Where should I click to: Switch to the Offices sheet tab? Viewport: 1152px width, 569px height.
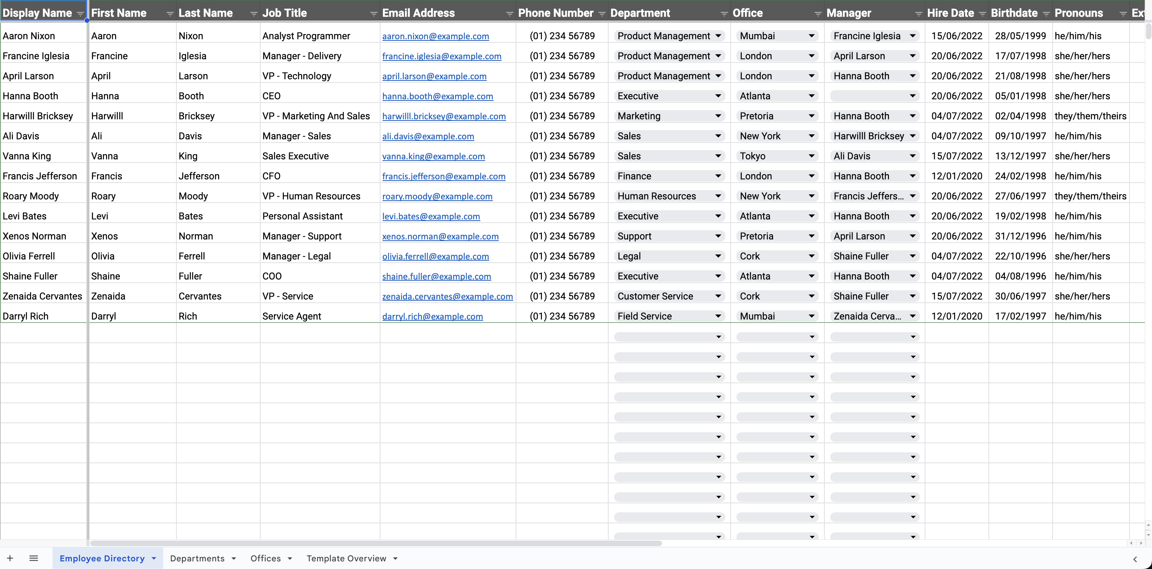pyautogui.click(x=265, y=558)
